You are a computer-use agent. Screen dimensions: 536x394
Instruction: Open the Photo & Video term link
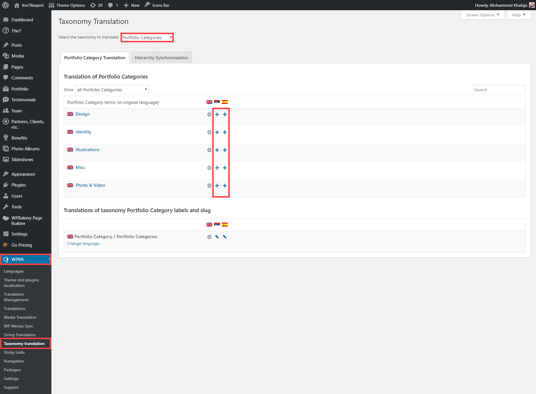(91, 185)
